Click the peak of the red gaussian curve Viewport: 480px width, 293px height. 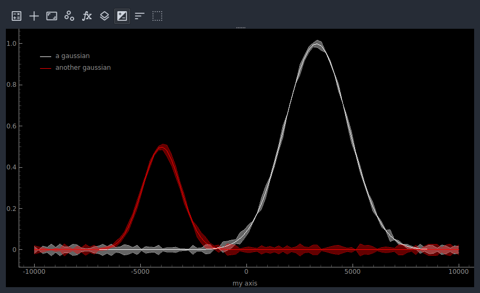(163, 148)
